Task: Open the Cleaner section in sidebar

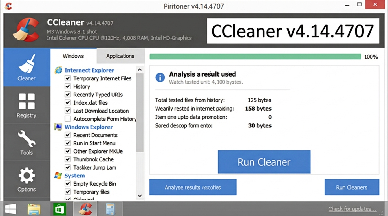Action: pos(27,67)
